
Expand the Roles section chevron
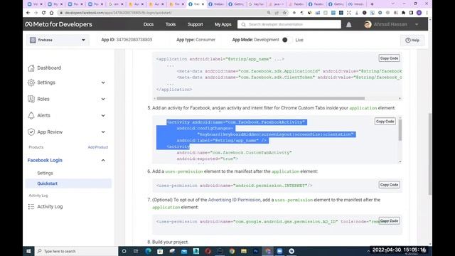pos(103,99)
